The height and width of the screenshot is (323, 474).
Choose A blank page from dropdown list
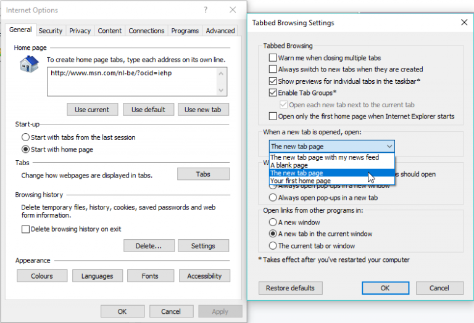click(x=290, y=165)
